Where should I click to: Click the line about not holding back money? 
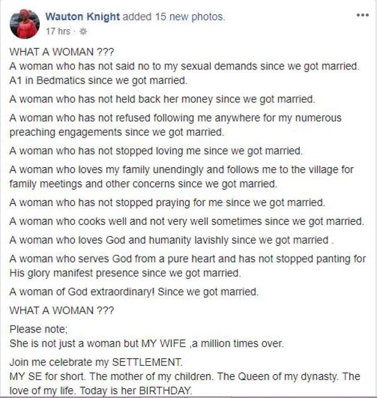(x=162, y=99)
